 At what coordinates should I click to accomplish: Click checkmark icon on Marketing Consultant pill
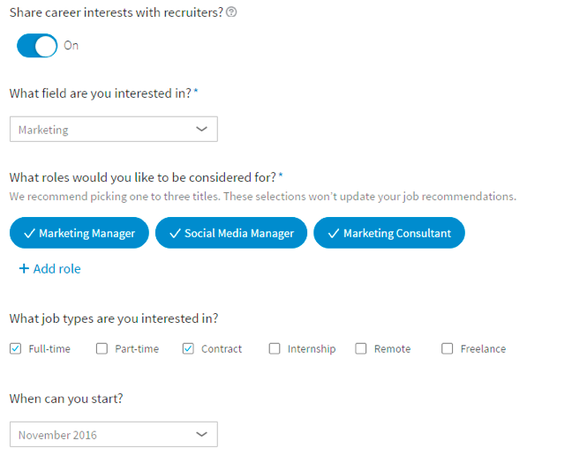coord(334,233)
